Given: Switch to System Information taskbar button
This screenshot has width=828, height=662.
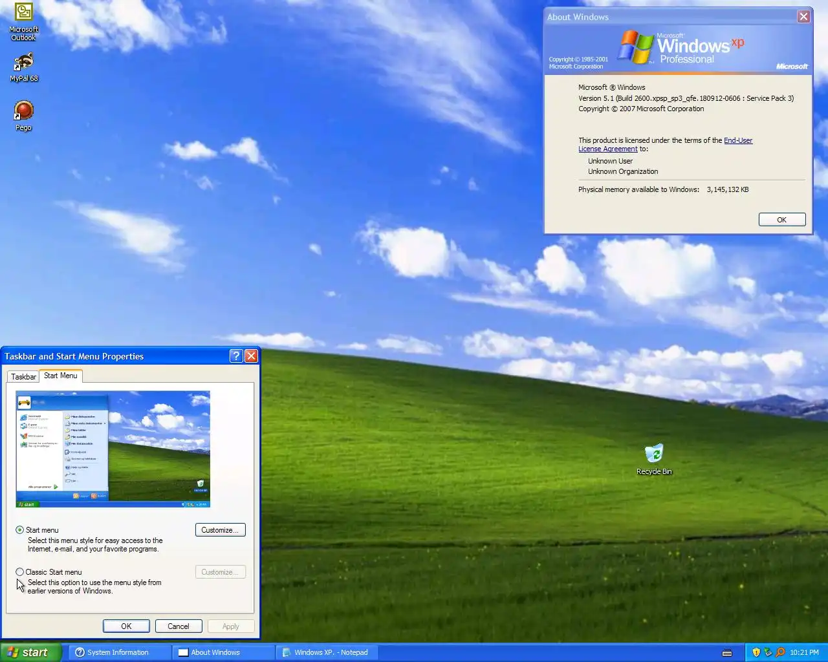Looking at the screenshot, I should [120, 652].
